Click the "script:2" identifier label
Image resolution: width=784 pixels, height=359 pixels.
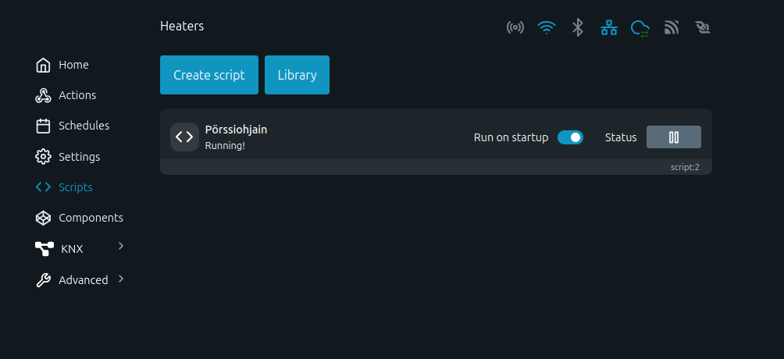[x=685, y=167]
